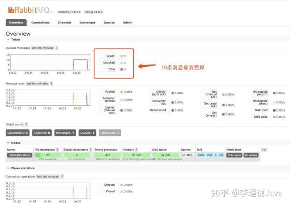Open help icon next to Global counts

[x=26, y=124]
